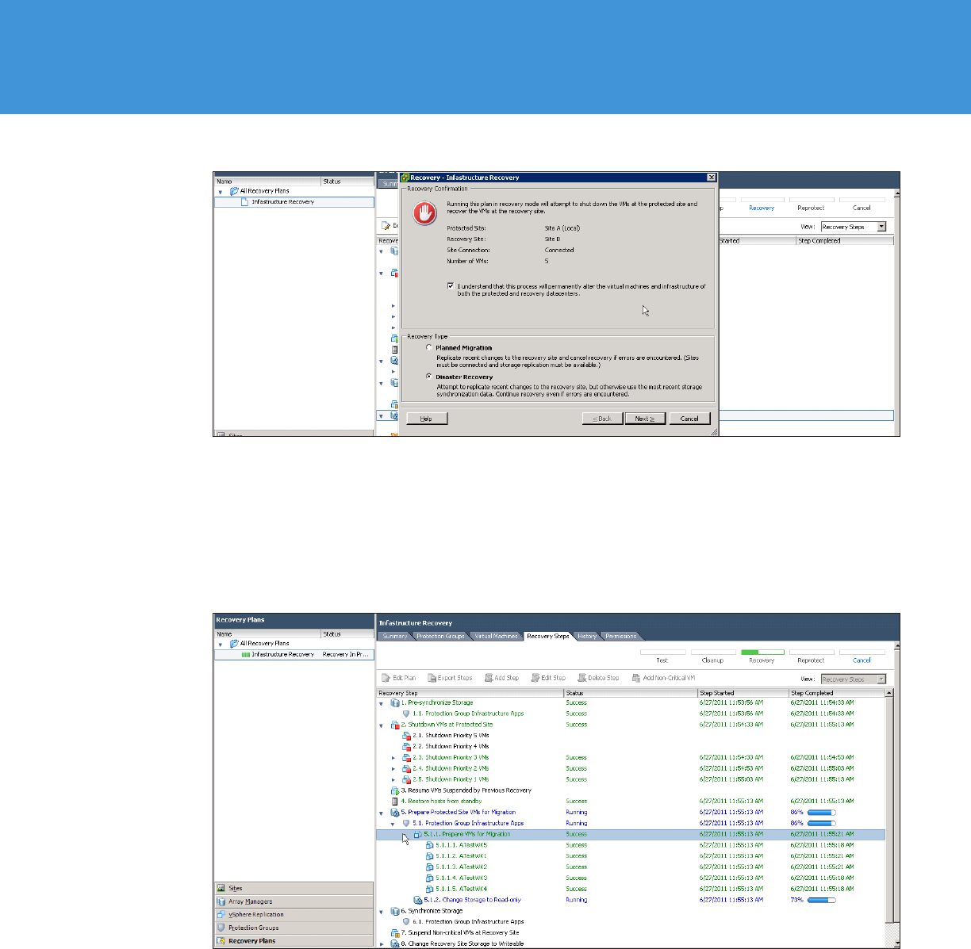The height and width of the screenshot is (949, 971).
Task: Select the Planned Migration radio option
Action: click(429, 347)
